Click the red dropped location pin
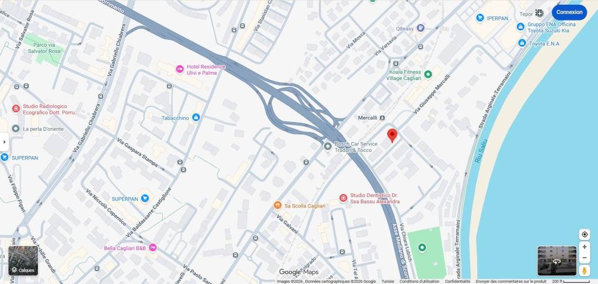The image size is (598, 284). coord(392,136)
